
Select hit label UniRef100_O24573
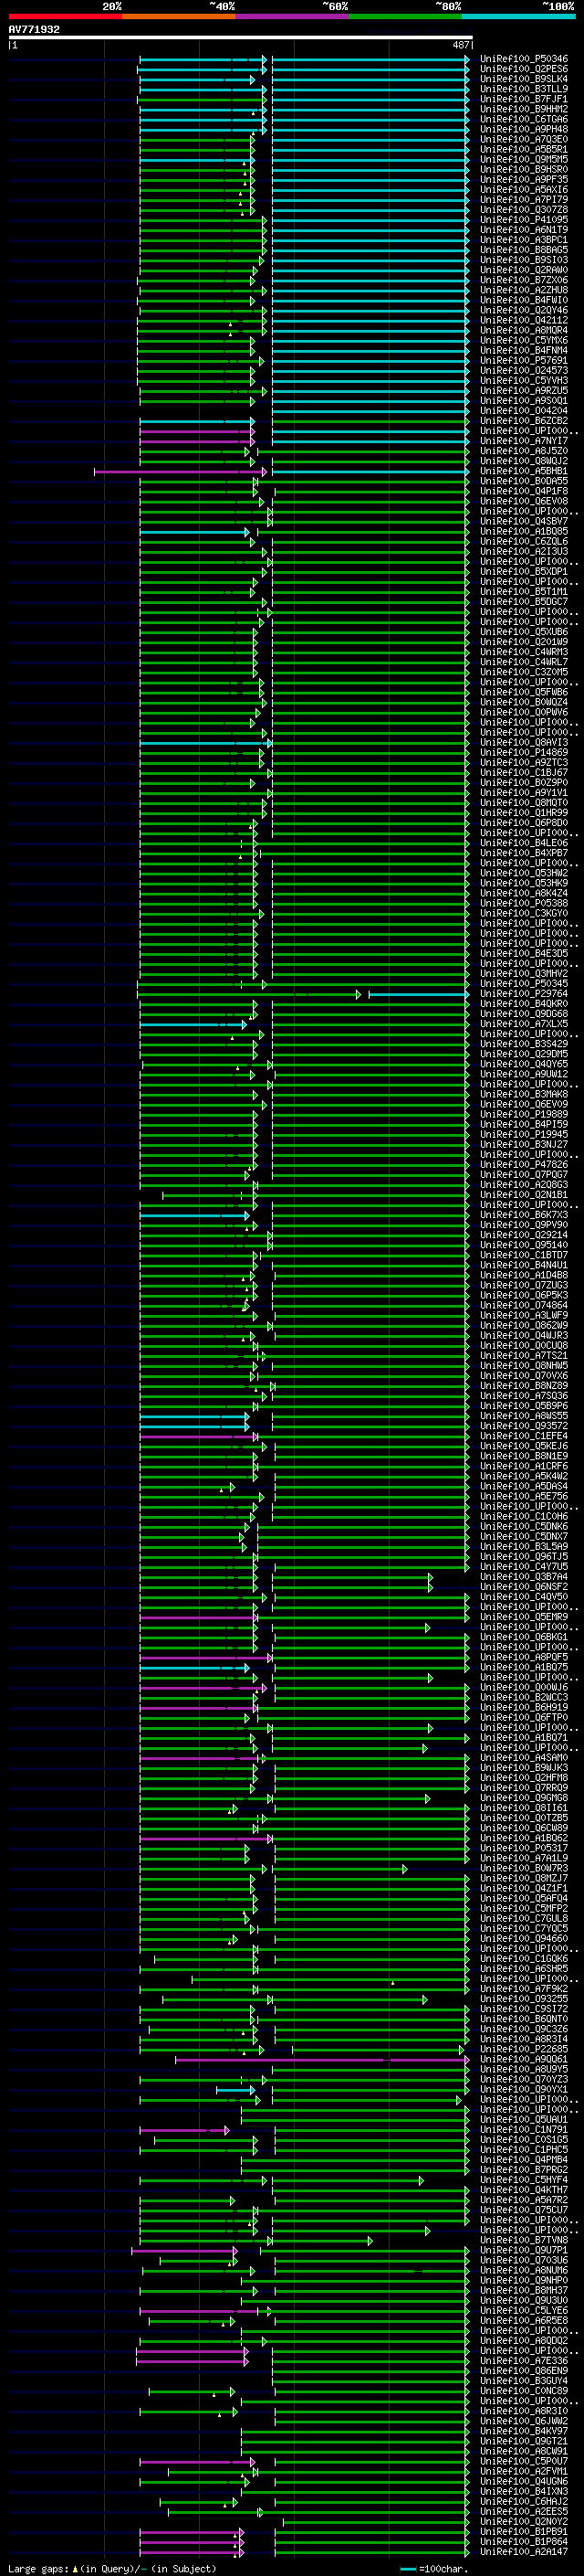click(x=524, y=370)
